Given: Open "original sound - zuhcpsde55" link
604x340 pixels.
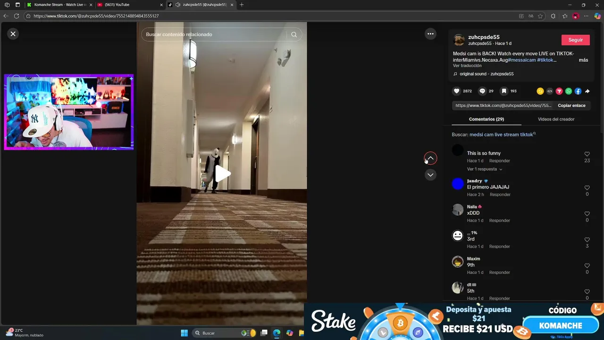Looking at the screenshot, I should point(483,74).
